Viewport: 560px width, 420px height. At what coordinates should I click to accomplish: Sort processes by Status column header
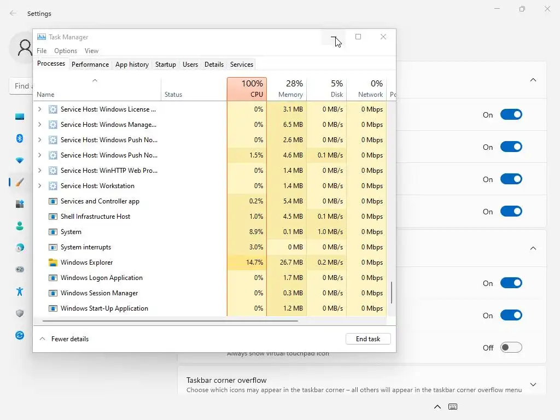(x=194, y=89)
